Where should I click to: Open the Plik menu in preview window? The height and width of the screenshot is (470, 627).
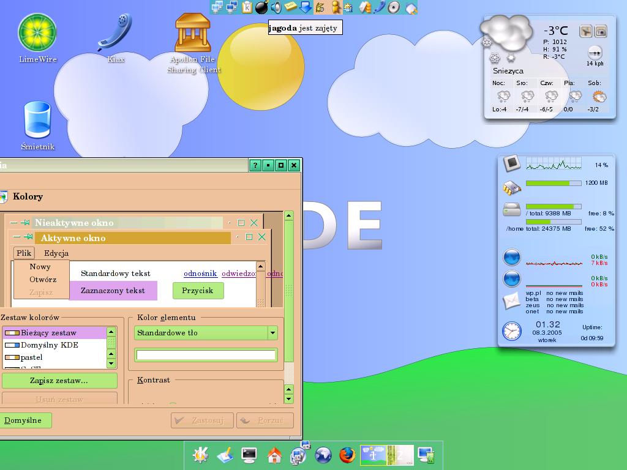pos(24,253)
